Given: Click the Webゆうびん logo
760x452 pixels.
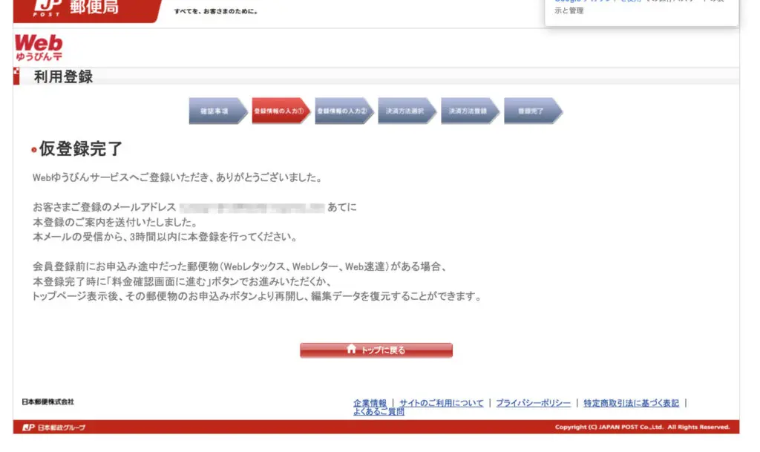Looking at the screenshot, I should tap(39, 48).
